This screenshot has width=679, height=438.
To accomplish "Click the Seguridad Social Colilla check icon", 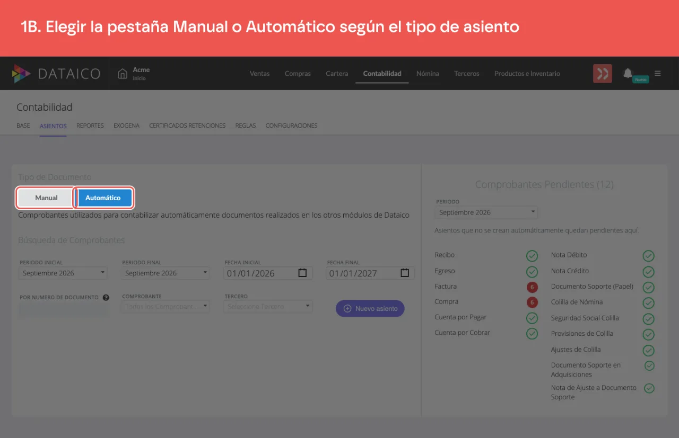I will 648,319.
